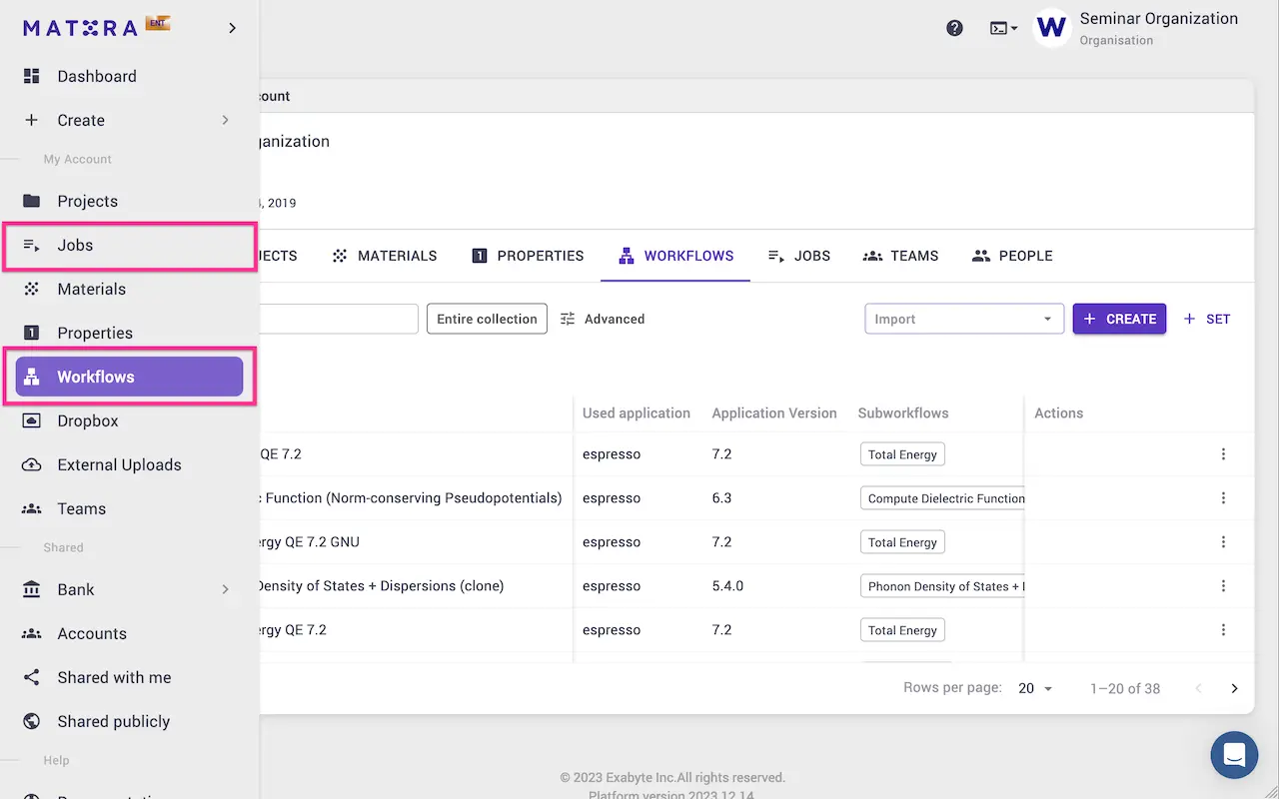This screenshot has height=799, width=1279.
Task: Open the Rows per page selector
Action: 1035,688
